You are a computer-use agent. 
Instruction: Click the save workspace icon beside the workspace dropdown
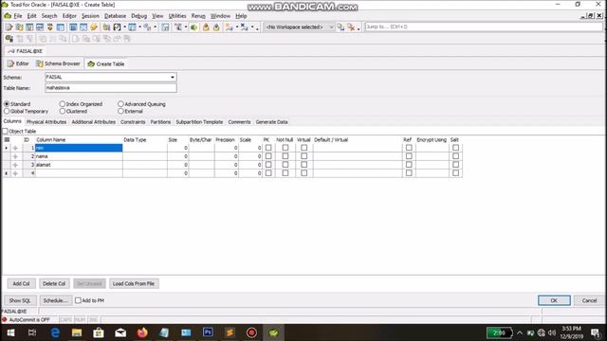coord(340,27)
